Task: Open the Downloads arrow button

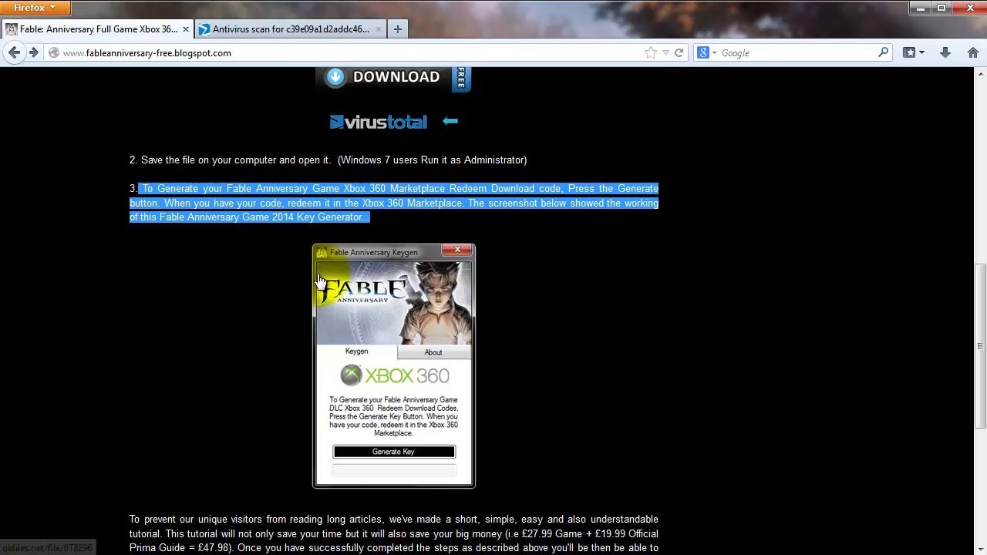Action: click(x=945, y=53)
